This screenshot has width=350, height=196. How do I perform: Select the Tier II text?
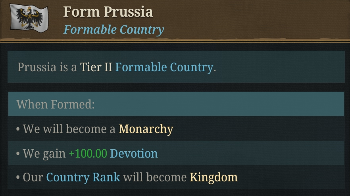click(x=96, y=67)
